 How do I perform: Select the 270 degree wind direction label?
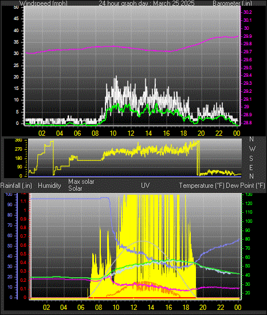tap(18, 149)
